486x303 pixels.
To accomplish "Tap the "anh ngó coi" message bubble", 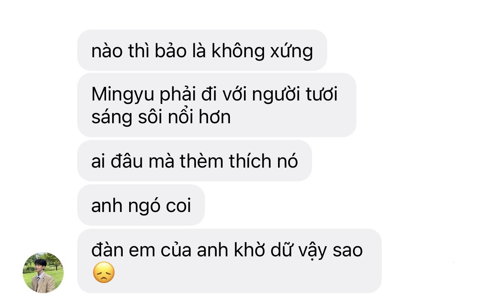I will 141,205.
